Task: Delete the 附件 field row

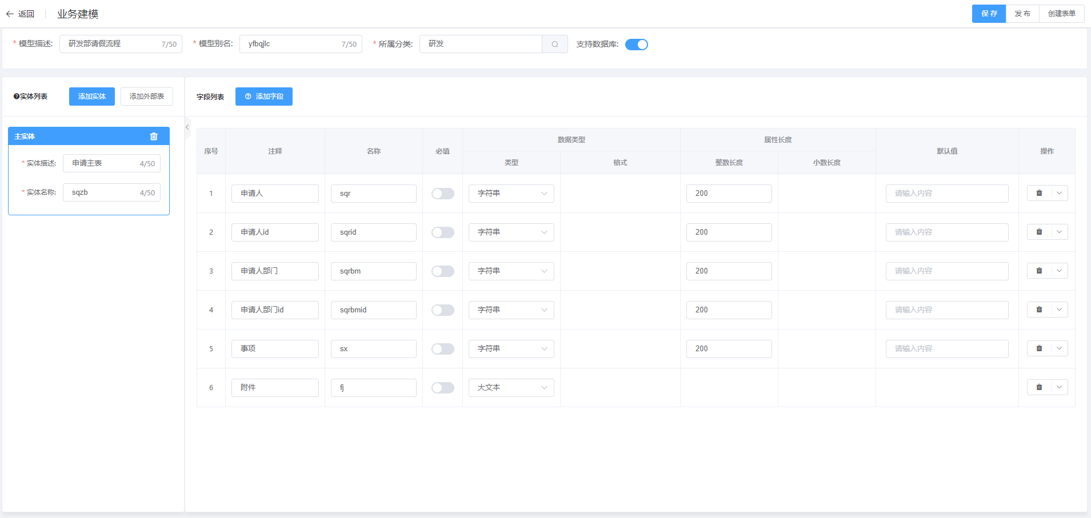Action: 1039,387
